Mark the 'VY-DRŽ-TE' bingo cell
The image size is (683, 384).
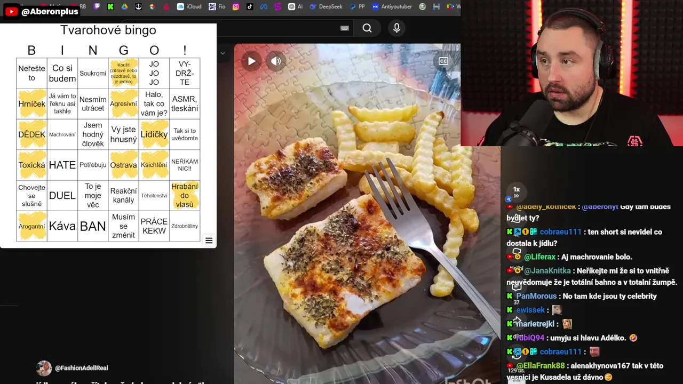(x=185, y=74)
